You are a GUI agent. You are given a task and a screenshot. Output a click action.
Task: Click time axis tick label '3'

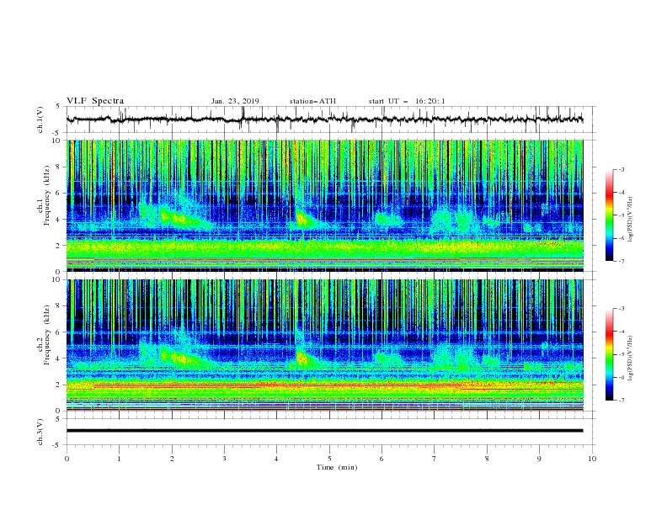224,459
